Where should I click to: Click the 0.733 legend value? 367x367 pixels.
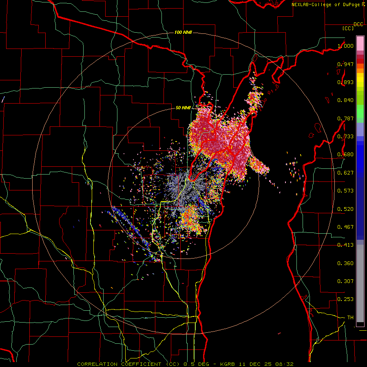point(345,137)
